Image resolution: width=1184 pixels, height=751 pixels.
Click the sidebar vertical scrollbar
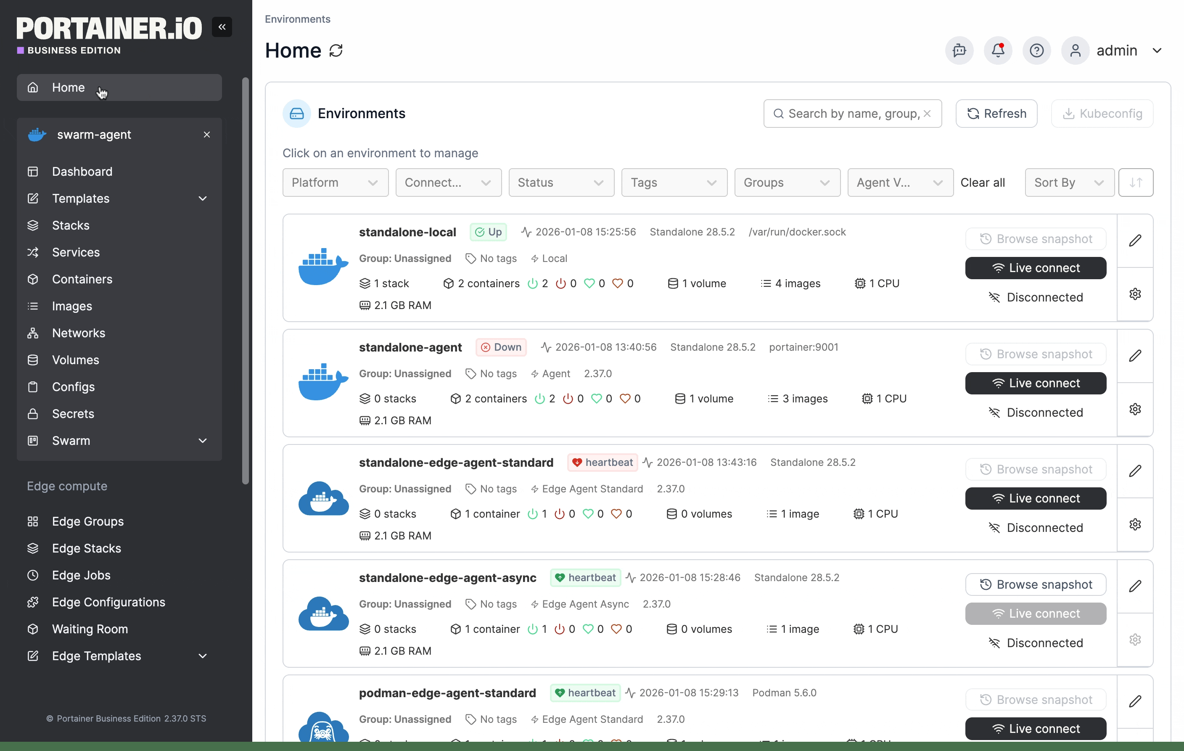coord(246,280)
